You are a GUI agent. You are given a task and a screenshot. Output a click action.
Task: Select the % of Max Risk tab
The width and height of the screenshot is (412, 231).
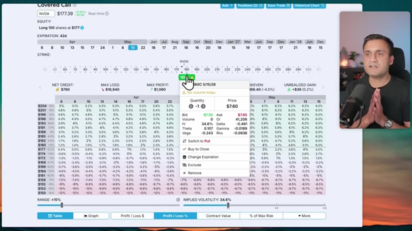261,216
